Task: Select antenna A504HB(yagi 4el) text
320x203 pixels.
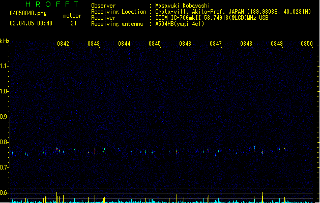Action: tap(180, 24)
